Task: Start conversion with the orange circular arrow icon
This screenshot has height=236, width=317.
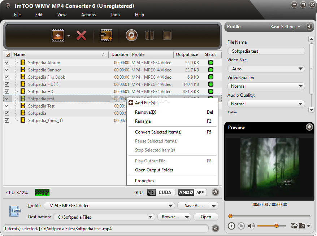Action: [132, 35]
